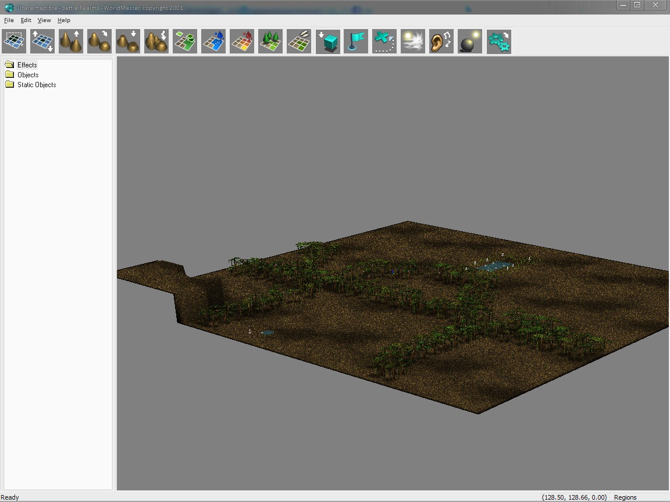Choose the red drop color tile tool
Image resolution: width=670 pixels, height=502 pixels.
[x=242, y=41]
